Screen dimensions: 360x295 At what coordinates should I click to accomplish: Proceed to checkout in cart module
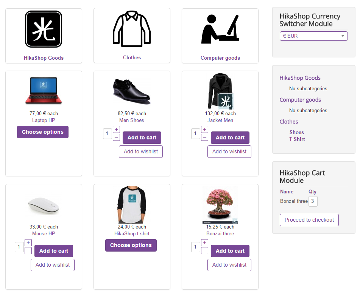pyautogui.click(x=309, y=220)
